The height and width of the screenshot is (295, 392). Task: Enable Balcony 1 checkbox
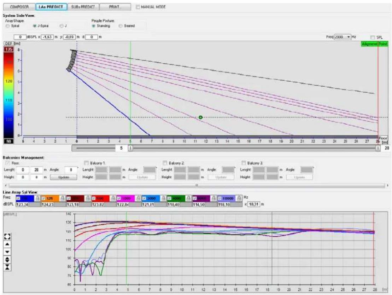87,163
